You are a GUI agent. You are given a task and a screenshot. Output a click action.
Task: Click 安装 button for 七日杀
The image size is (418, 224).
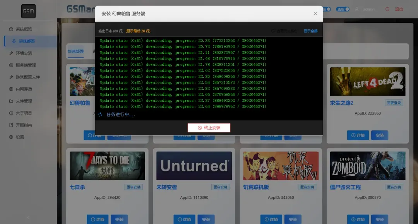pyautogui.click(x=119, y=219)
